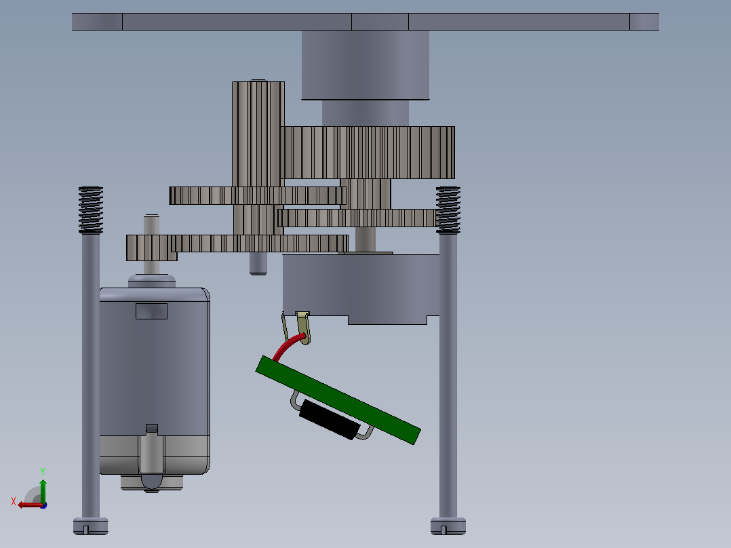Select the brass terminal tab holding the red wire

[x=303, y=328]
